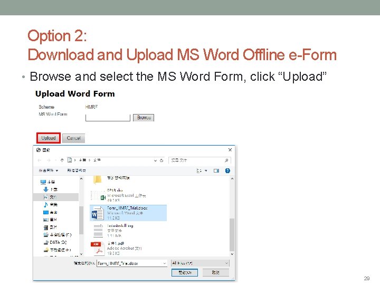Click the Browse button for MS Word Form
Viewport: 380px width, 285px height.
pyautogui.click(x=144, y=118)
